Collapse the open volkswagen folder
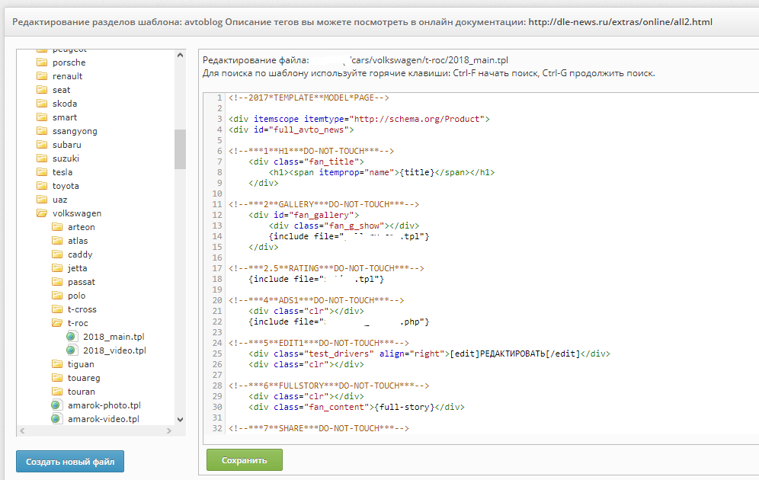This screenshot has height=480, width=759. pyautogui.click(x=42, y=213)
